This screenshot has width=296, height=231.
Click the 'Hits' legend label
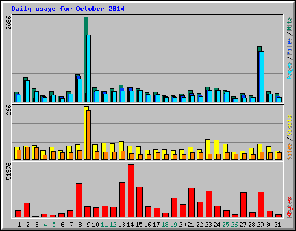click(x=290, y=24)
